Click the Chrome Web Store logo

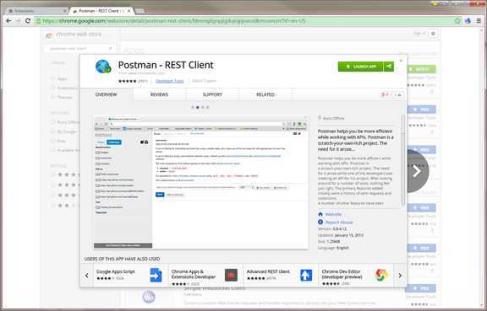[49, 35]
